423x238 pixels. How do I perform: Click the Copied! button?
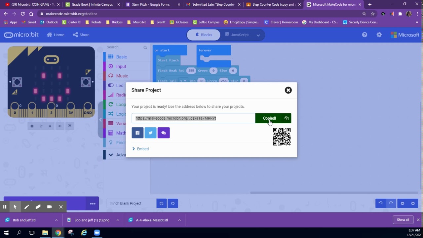tap(273, 118)
